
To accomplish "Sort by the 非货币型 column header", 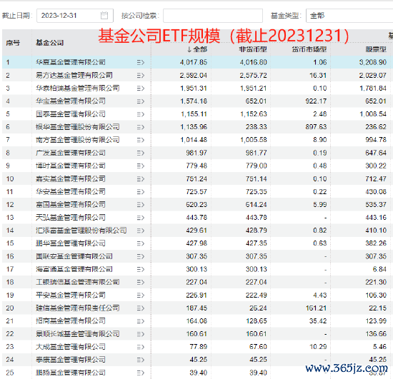I will pos(253,49).
